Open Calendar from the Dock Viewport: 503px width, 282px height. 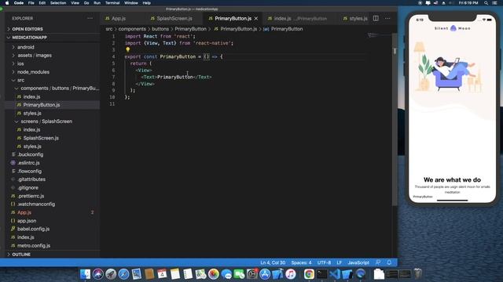[x=163, y=274]
